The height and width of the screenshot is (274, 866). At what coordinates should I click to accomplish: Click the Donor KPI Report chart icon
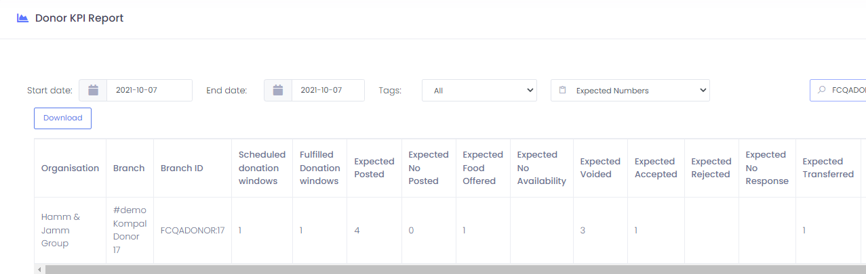point(23,18)
